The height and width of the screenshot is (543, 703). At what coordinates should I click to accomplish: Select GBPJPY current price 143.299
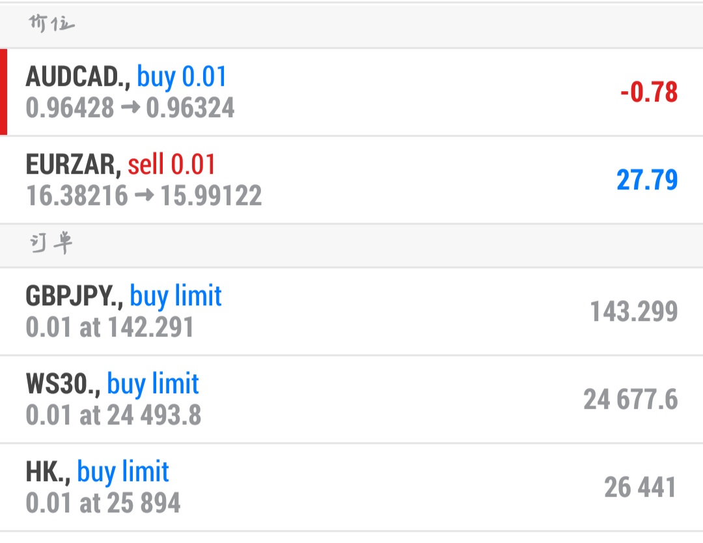[x=634, y=312]
